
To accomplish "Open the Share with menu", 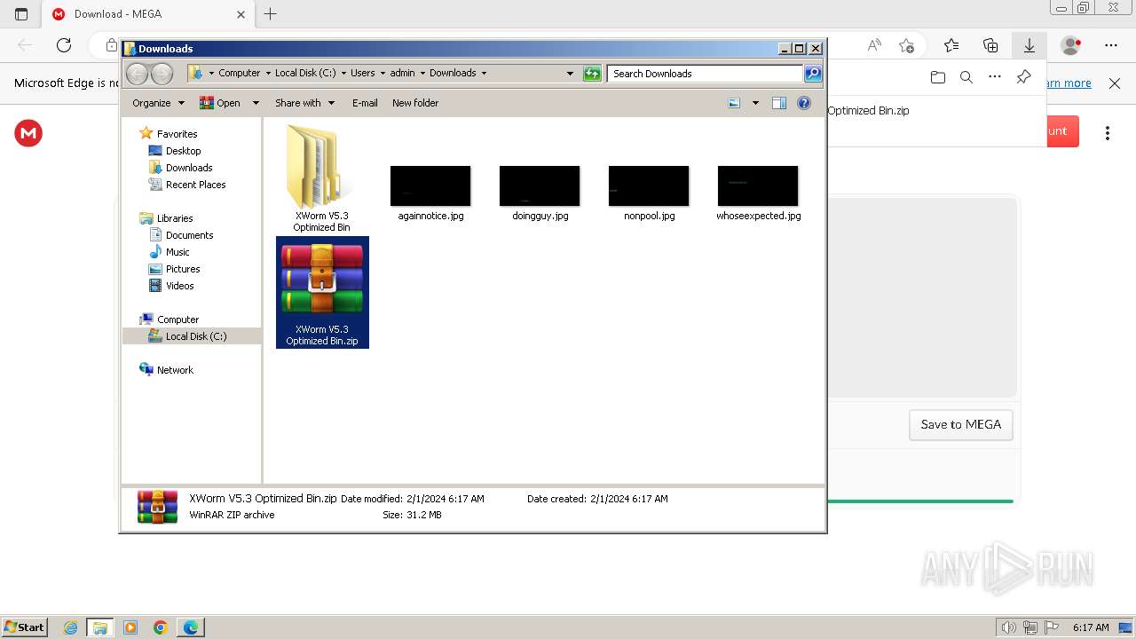I will click(x=304, y=103).
